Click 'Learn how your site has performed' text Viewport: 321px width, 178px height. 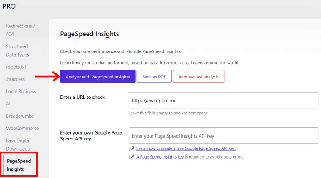pos(150,62)
